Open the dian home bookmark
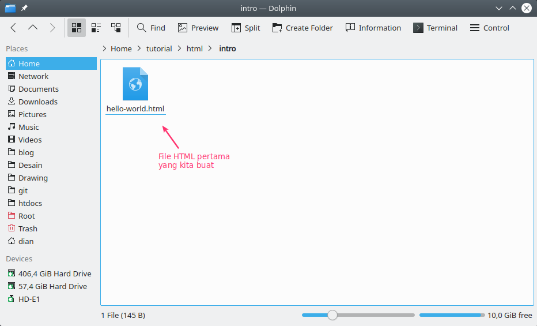Image resolution: width=537 pixels, height=326 pixels. point(51,241)
